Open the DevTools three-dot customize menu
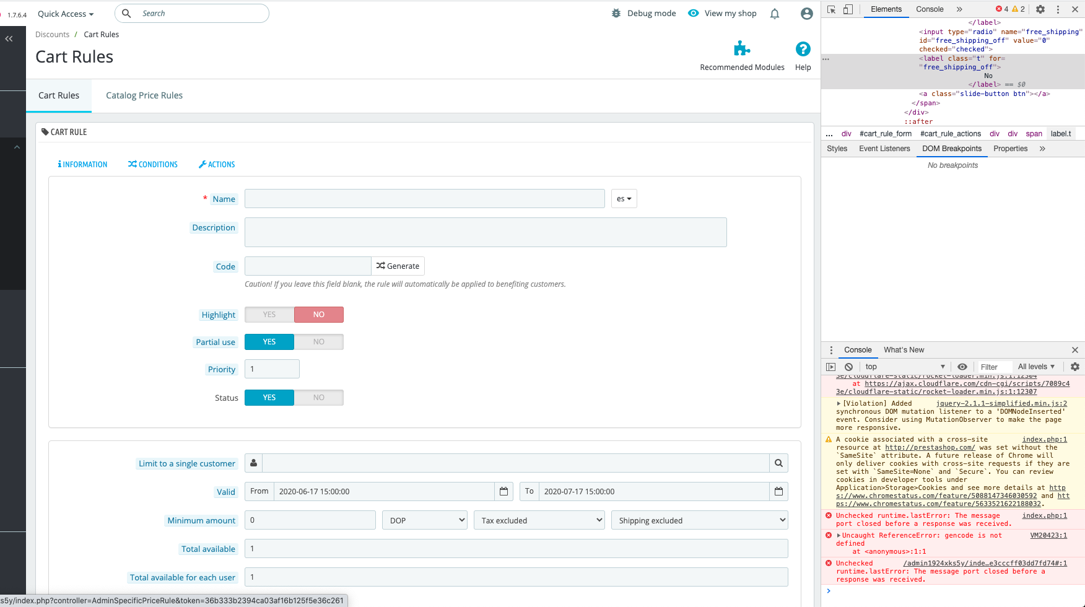1085x607 pixels. click(1058, 9)
